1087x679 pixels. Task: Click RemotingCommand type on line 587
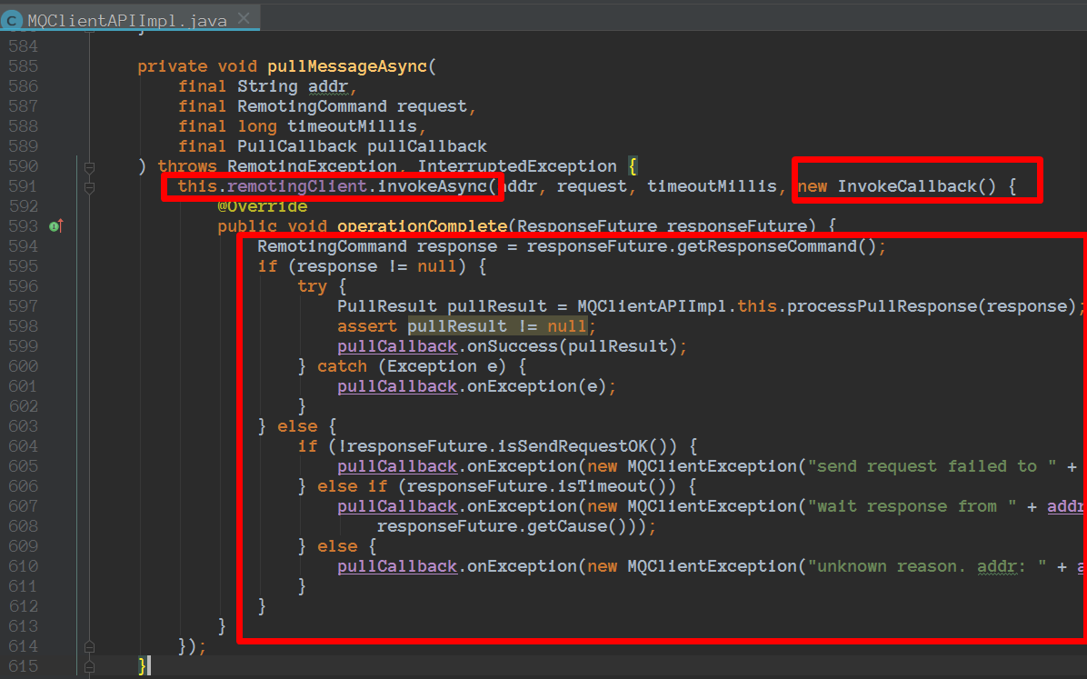[312, 107]
